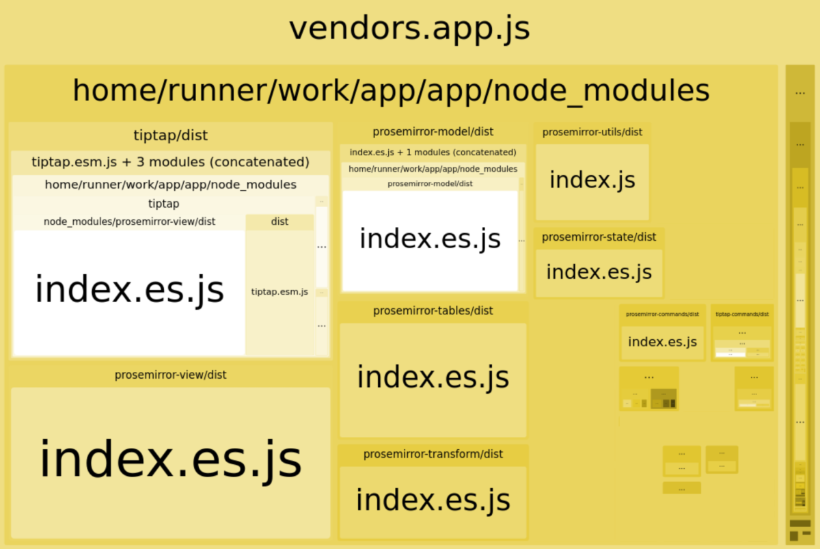The width and height of the screenshot is (820, 549).
Task: Open the tiptap/dist group header
Action: point(170,135)
